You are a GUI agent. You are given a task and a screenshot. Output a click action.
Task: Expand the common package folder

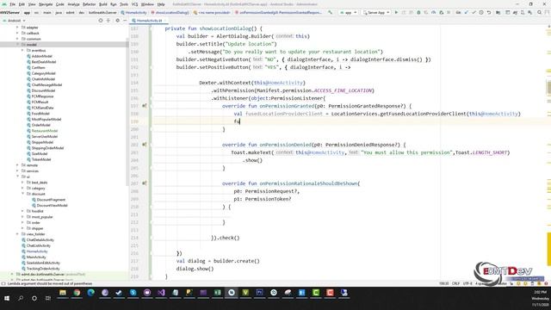(x=17, y=39)
